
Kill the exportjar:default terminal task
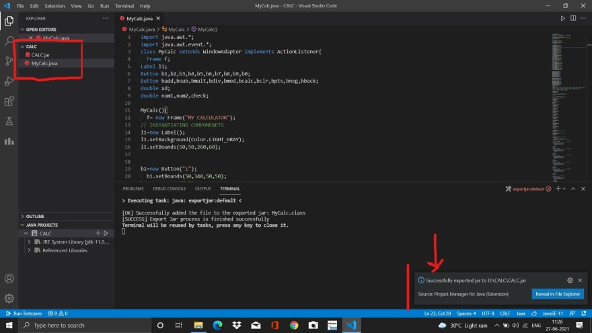[x=548, y=189]
